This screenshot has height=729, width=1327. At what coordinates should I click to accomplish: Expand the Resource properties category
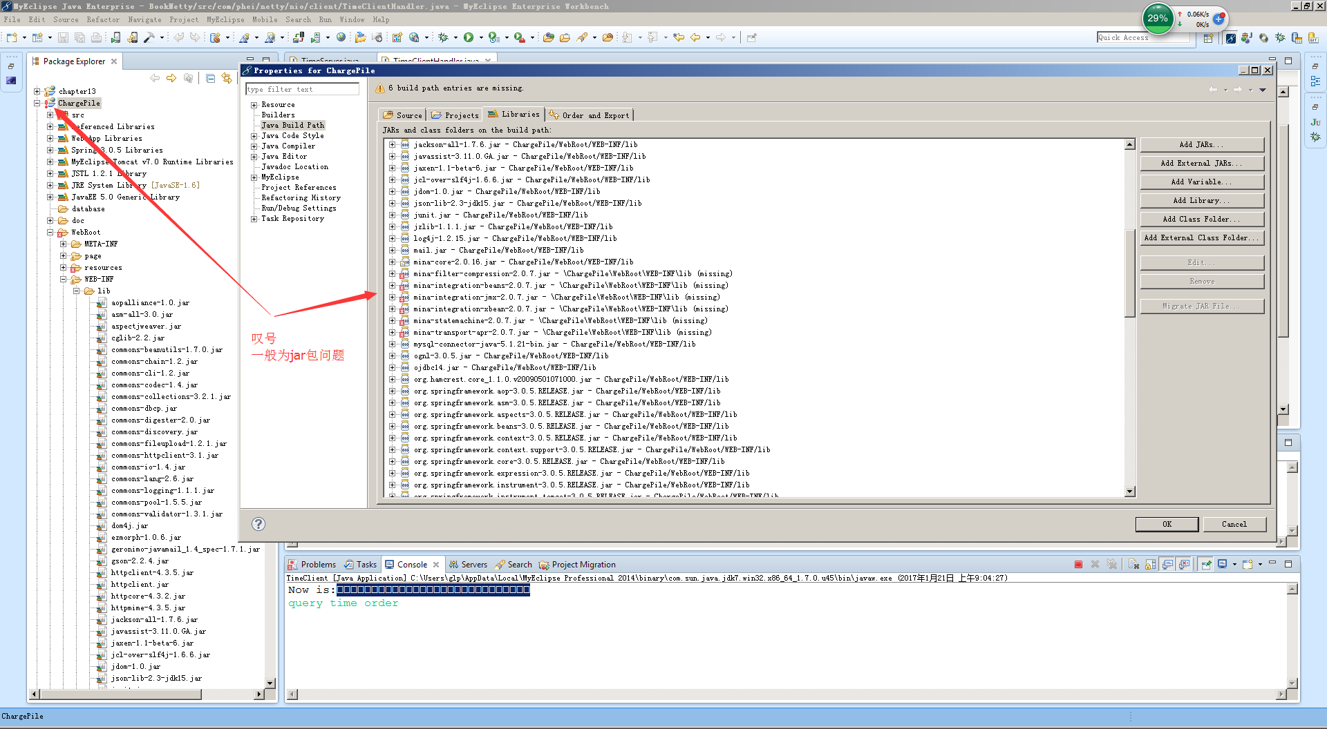point(254,105)
